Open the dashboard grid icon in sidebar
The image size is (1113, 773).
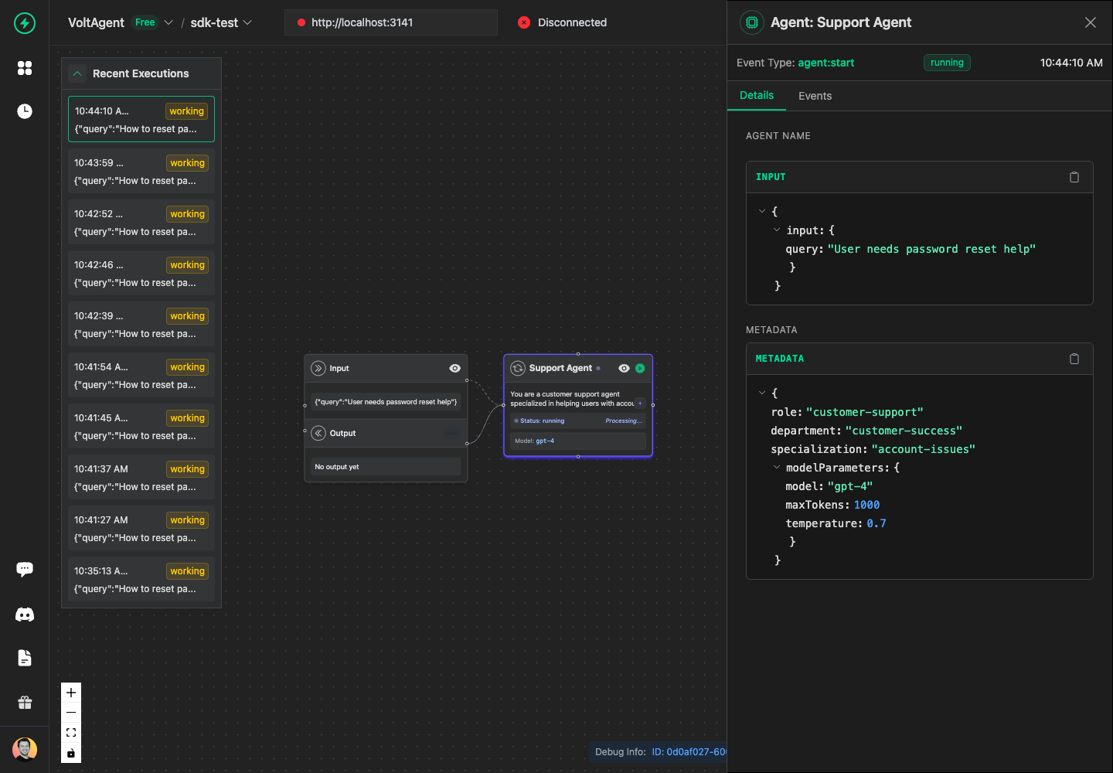(x=25, y=68)
